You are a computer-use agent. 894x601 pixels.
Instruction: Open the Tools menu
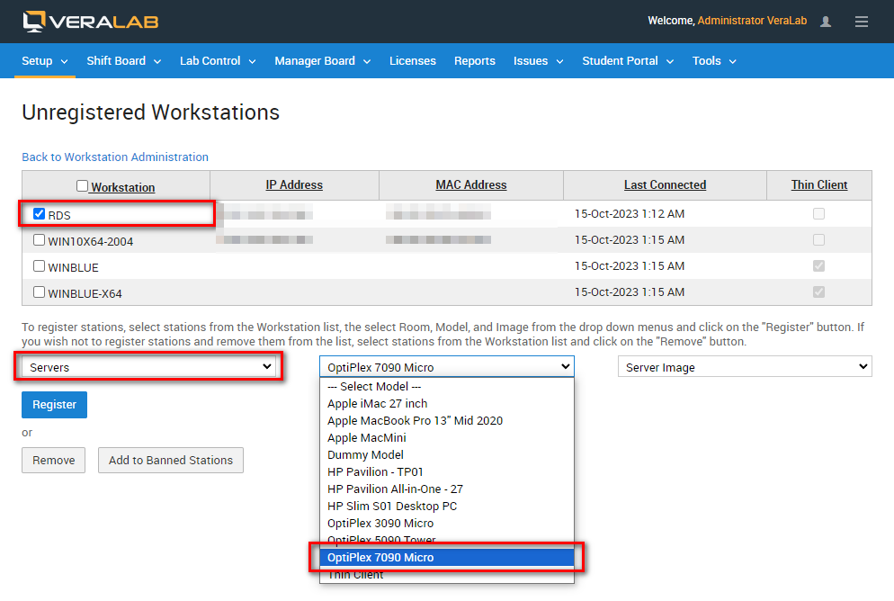(714, 61)
